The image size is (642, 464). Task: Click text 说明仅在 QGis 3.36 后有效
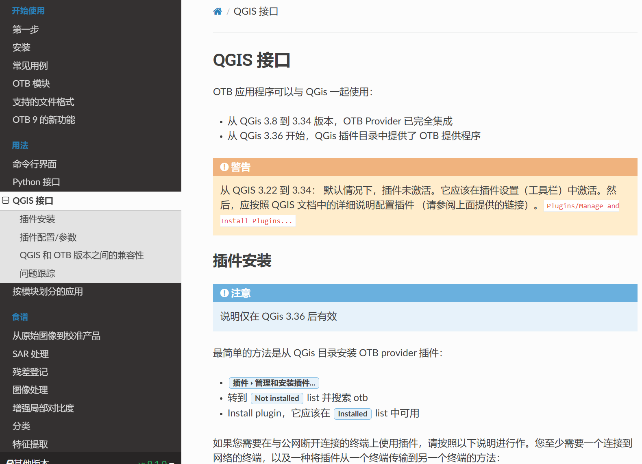[279, 316]
